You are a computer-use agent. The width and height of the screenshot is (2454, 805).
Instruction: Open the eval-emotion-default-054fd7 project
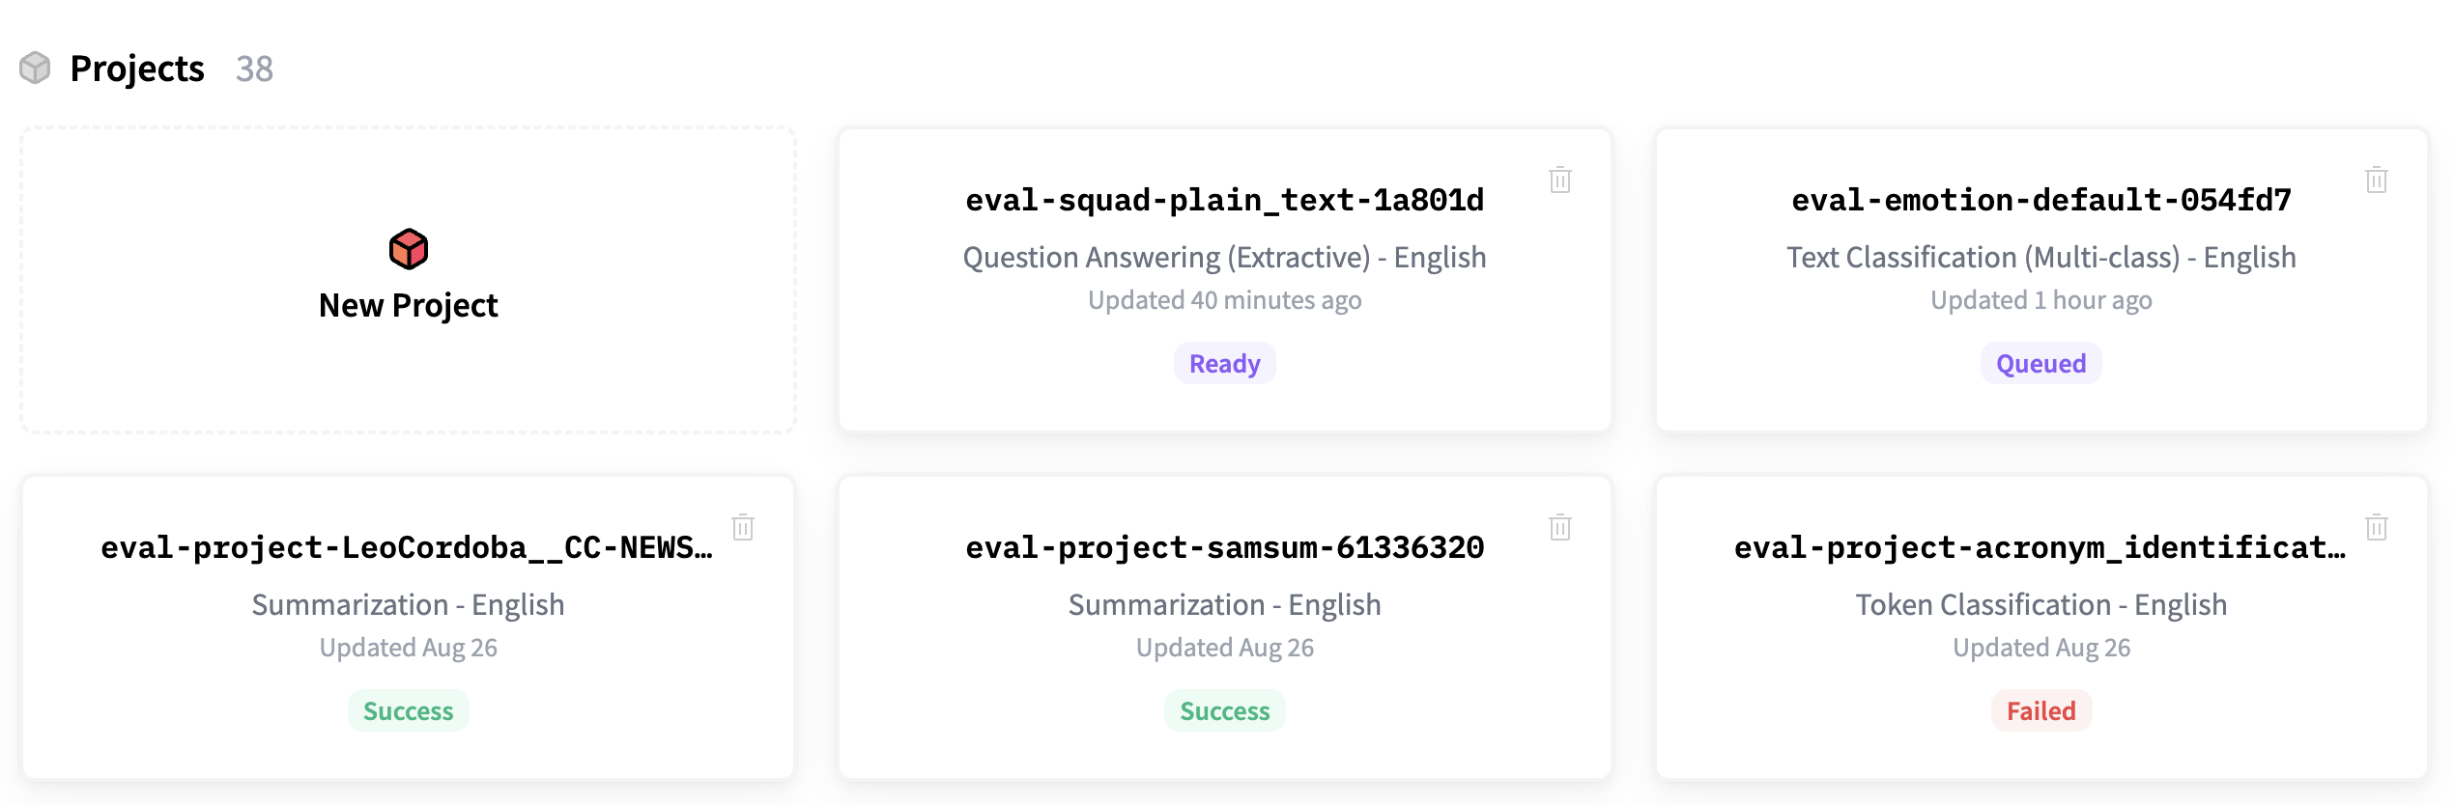coord(2040,201)
